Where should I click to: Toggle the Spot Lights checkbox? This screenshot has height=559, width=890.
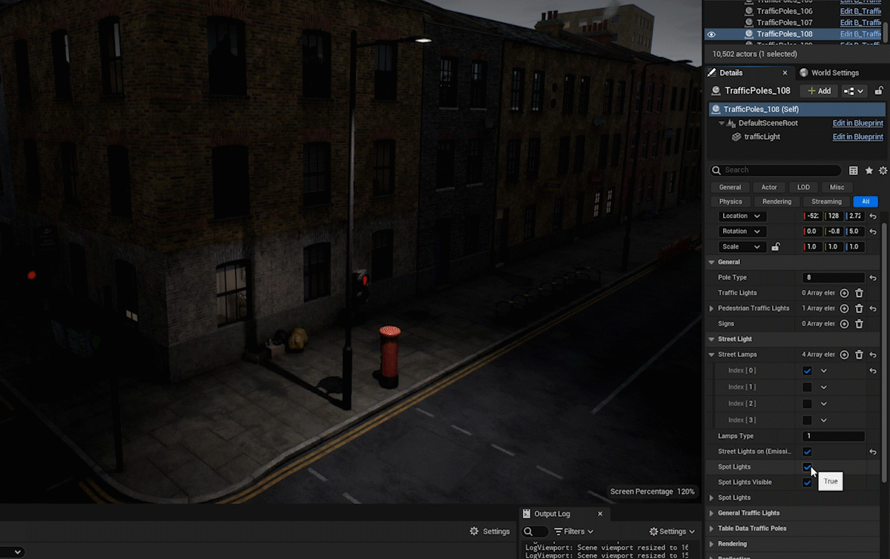(x=807, y=467)
